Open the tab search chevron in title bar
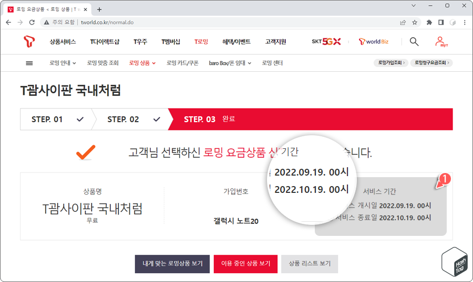 [x=414, y=5]
